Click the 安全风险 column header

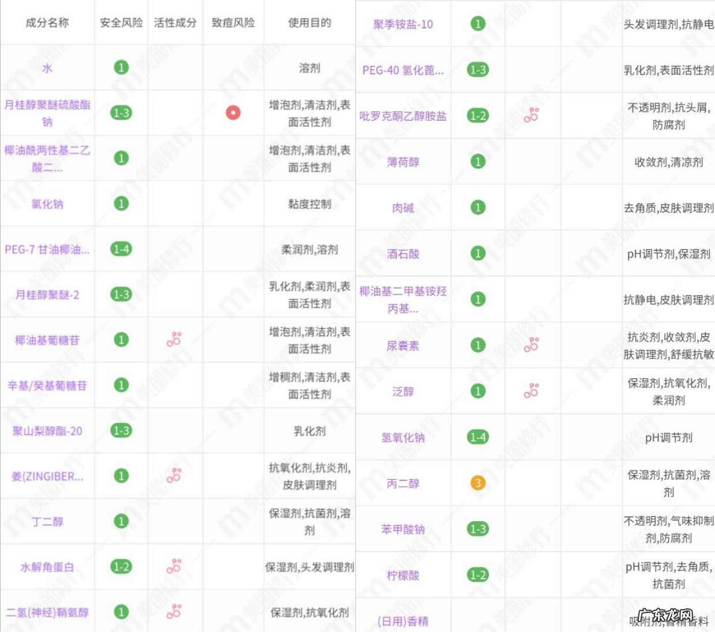tap(121, 22)
